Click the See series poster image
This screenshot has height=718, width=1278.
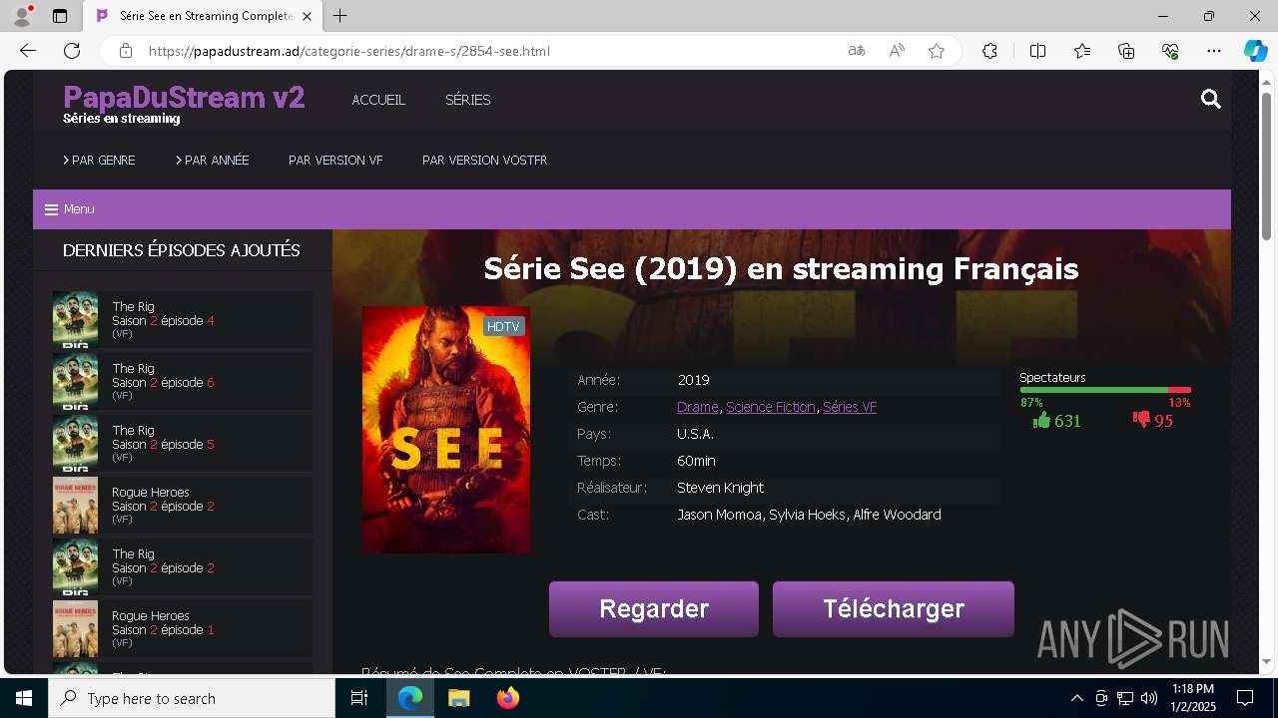click(x=446, y=430)
